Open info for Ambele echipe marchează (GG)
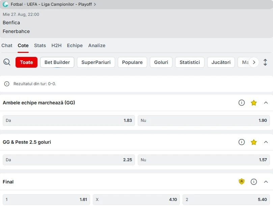The width and height of the screenshot is (273, 206). (242, 103)
